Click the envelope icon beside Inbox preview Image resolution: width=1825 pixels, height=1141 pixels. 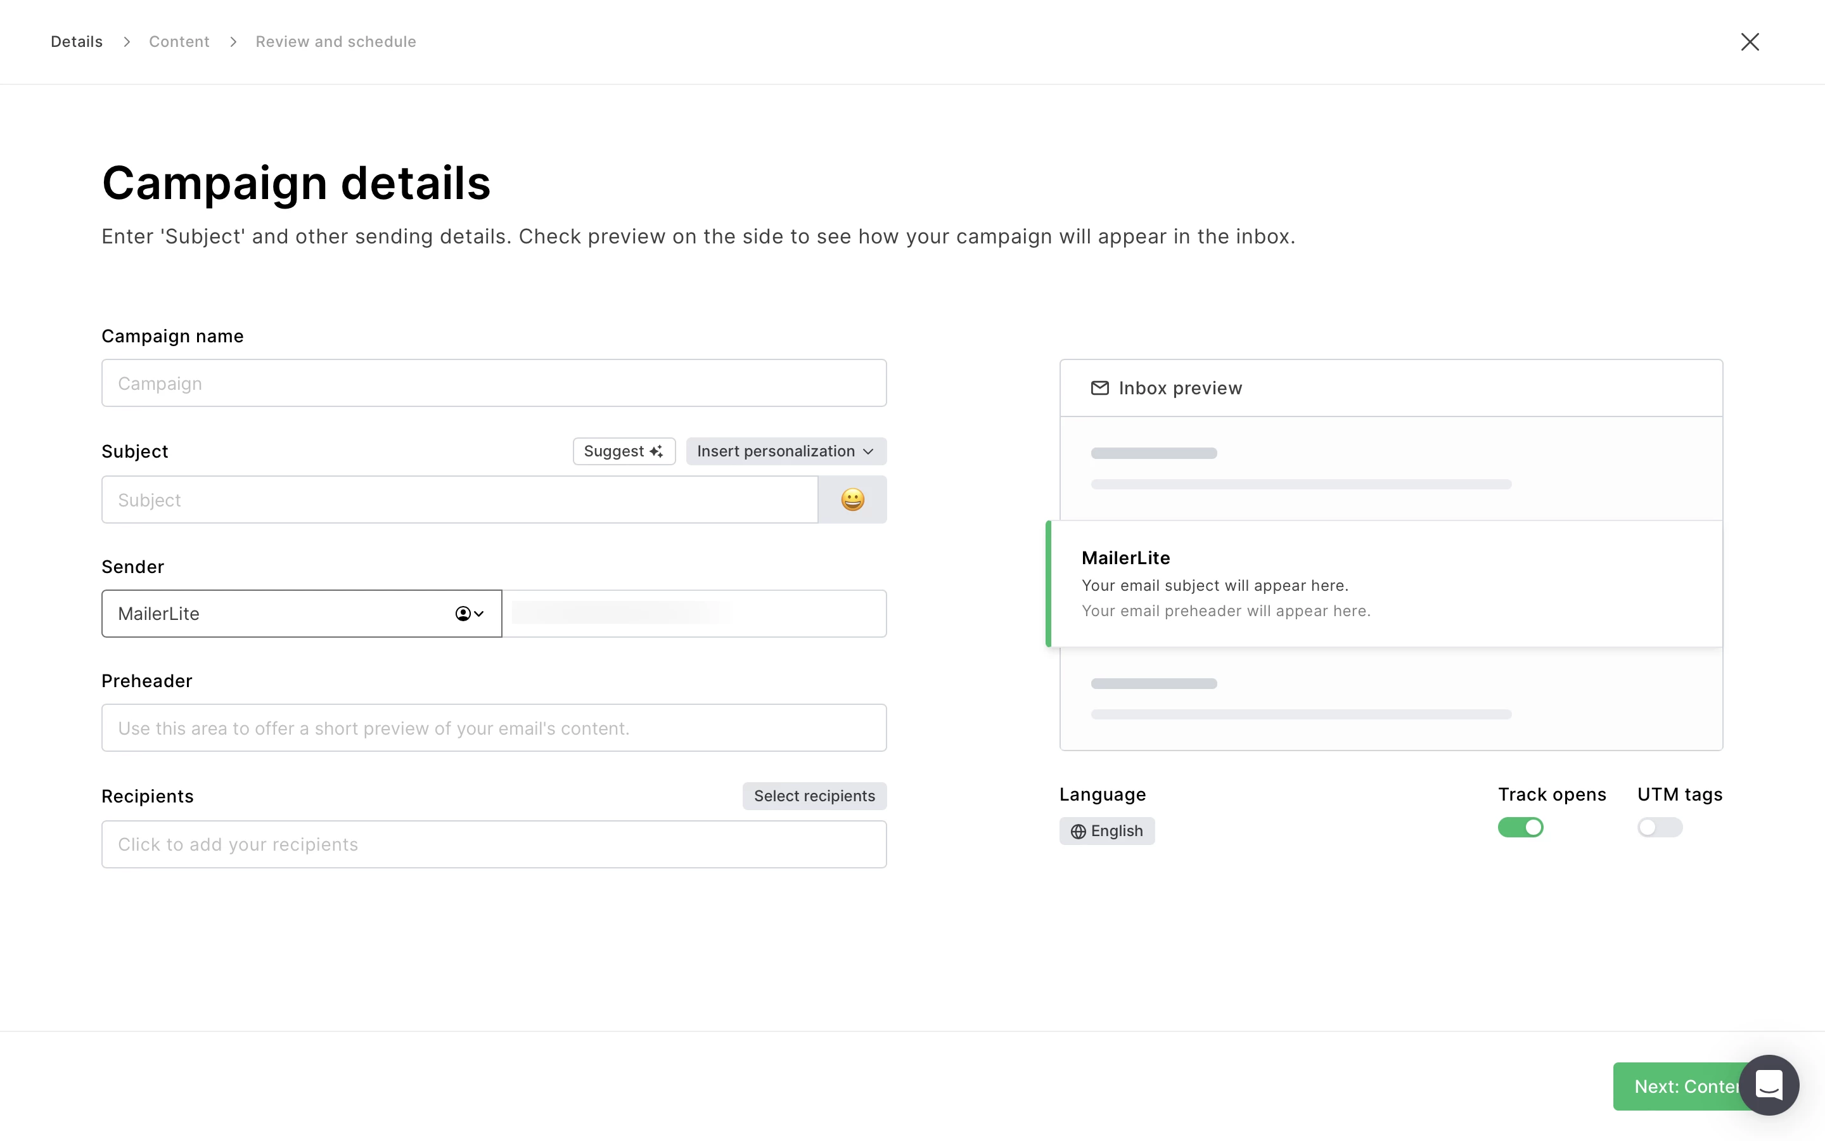pyautogui.click(x=1099, y=388)
